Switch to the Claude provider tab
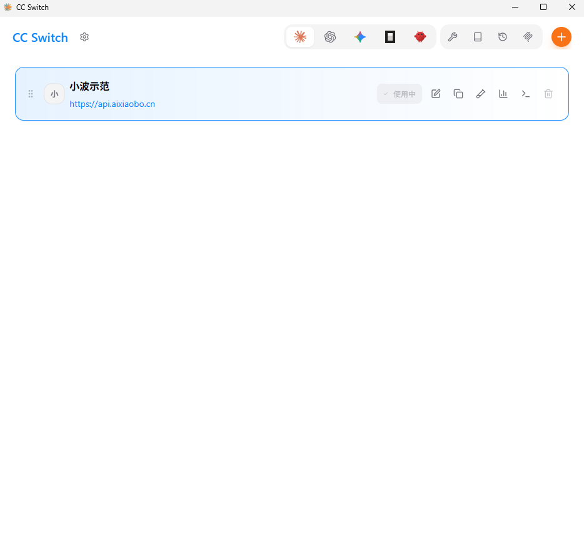 point(300,37)
